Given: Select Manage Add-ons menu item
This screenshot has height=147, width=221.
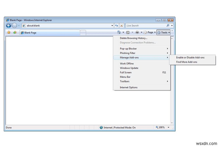Looking at the screenshot, I should tap(142, 57).
